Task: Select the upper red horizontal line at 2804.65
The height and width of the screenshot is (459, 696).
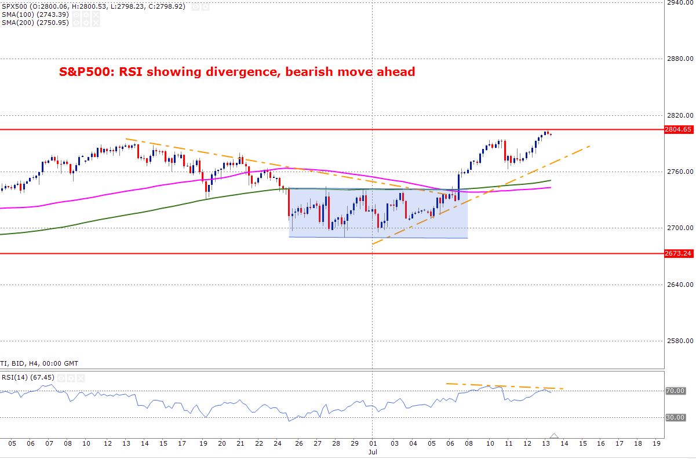Action: pyautogui.click(x=332, y=129)
